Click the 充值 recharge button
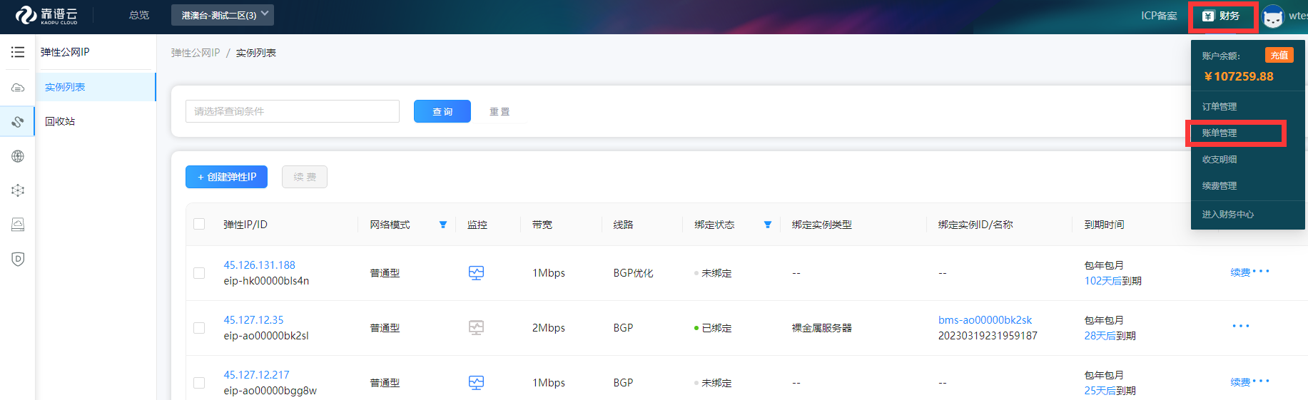 pyautogui.click(x=1279, y=55)
